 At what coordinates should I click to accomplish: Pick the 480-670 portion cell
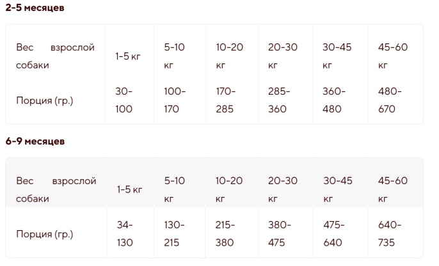[390, 100]
